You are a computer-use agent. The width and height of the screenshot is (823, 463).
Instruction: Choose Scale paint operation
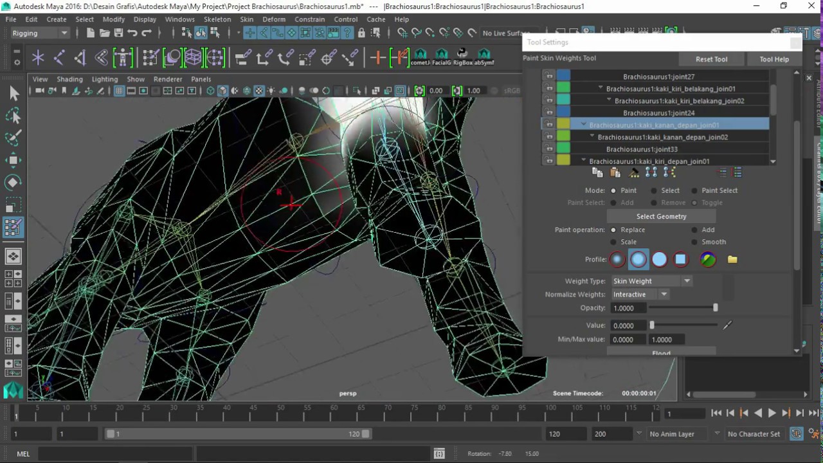point(613,242)
